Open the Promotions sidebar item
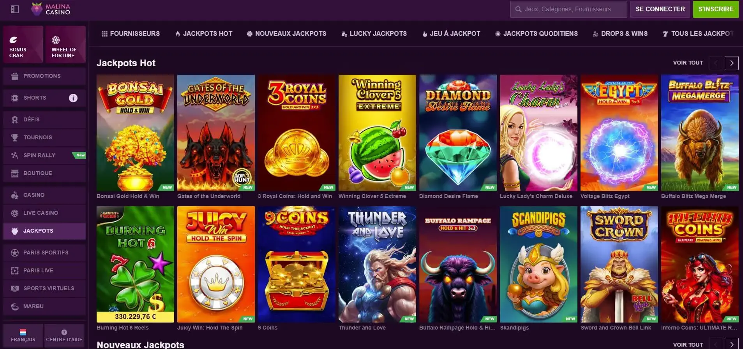Image resolution: width=743 pixels, height=349 pixels. (x=44, y=76)
